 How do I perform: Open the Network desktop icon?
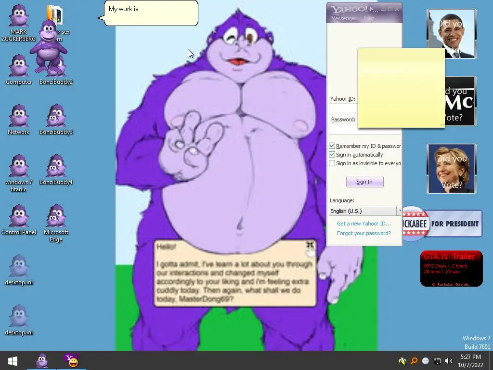pos(19,120)
